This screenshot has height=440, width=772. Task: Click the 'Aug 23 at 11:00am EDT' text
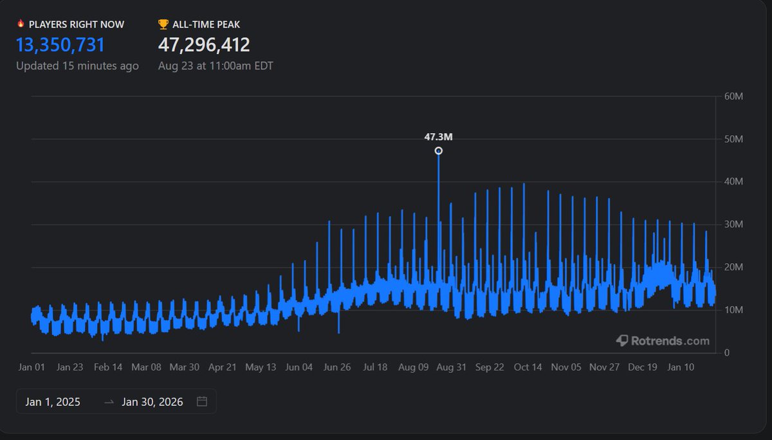pos(216,66)
